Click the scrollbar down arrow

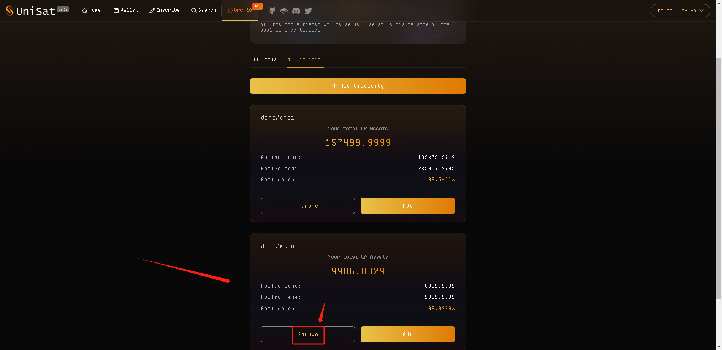(x=719, y=347)
